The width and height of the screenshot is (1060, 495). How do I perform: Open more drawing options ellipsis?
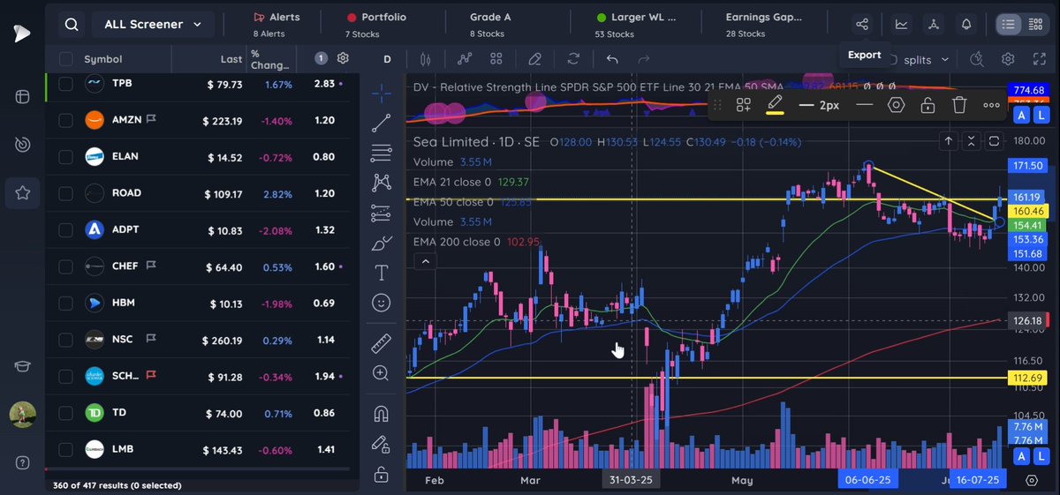(991, 105)
